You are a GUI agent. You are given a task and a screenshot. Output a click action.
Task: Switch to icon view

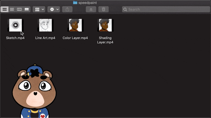[x=4, y=9]
